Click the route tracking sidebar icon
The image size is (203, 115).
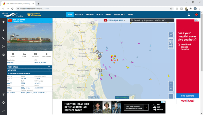pyautogui.click(x=4, y=47)
